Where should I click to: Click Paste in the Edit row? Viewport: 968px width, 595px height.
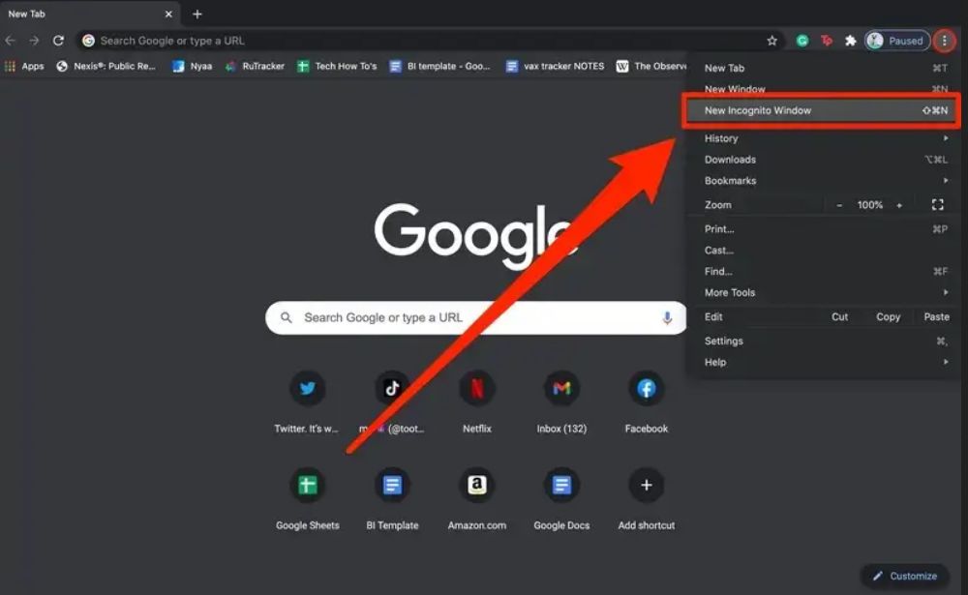(936, 316)
